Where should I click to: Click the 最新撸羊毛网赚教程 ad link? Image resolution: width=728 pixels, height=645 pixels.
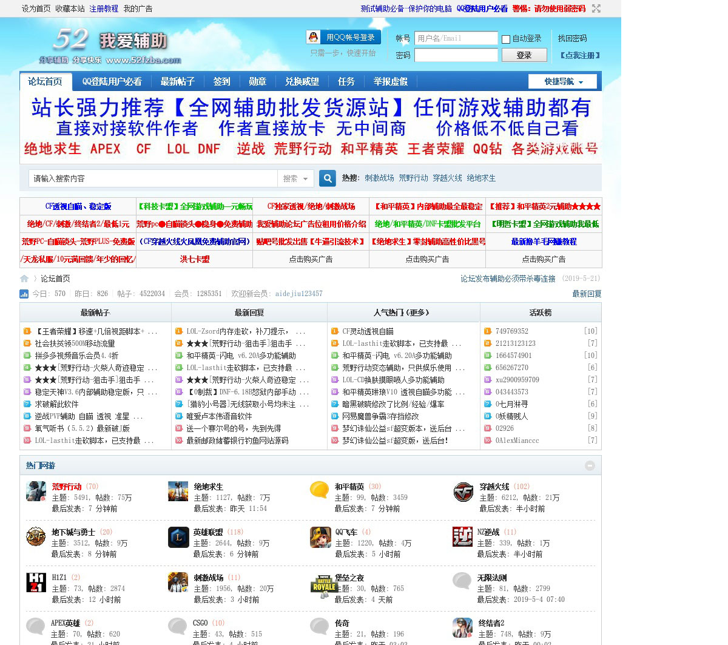tap(544, 241)
